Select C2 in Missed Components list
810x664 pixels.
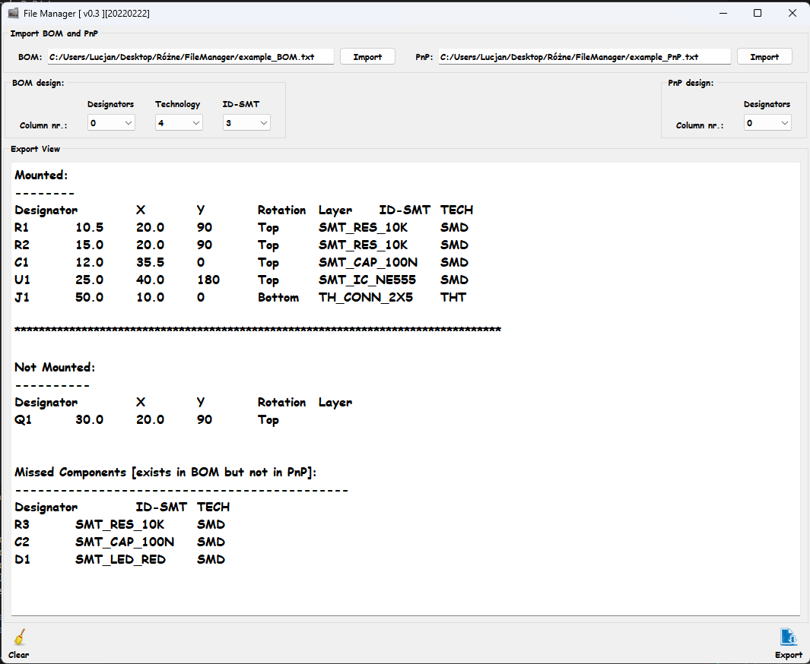(x=22, y=542)
